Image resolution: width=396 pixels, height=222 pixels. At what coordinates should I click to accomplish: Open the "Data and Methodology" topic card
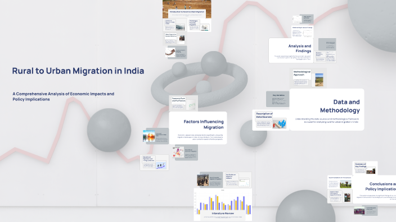[327, 109]
